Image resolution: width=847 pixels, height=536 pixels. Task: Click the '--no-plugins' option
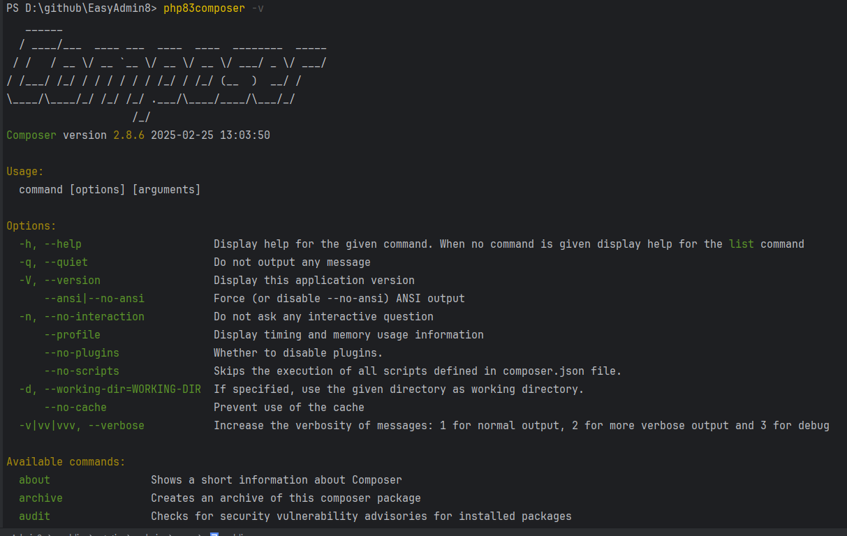pyautogui.click(x=82, y=353)
